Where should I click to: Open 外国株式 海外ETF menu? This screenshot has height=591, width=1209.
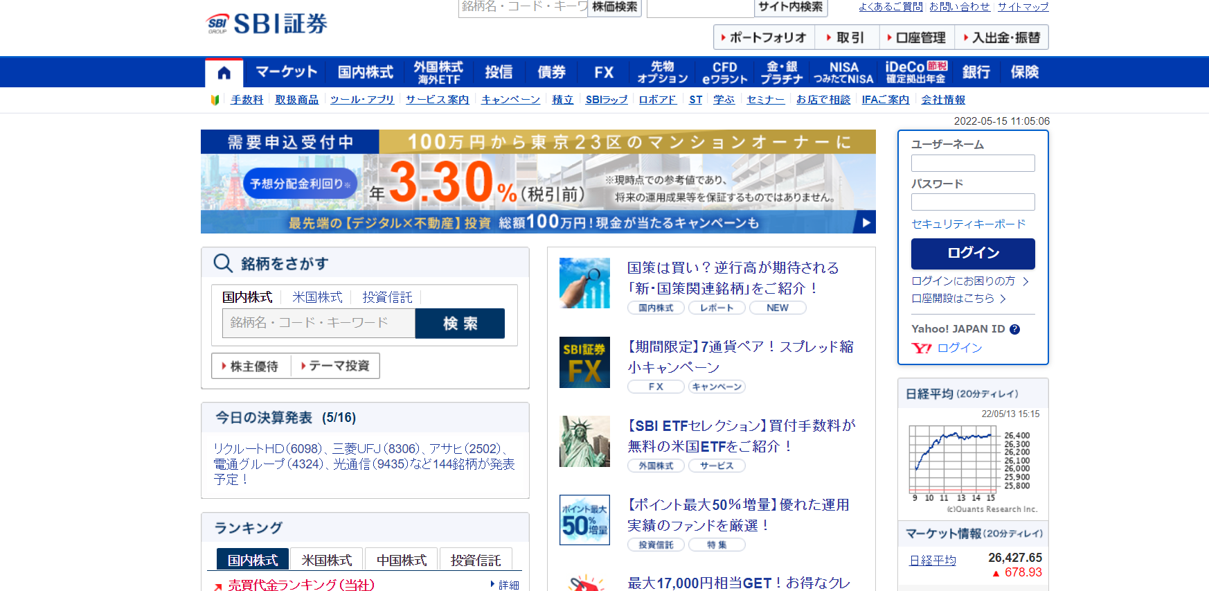coord(438,72)
